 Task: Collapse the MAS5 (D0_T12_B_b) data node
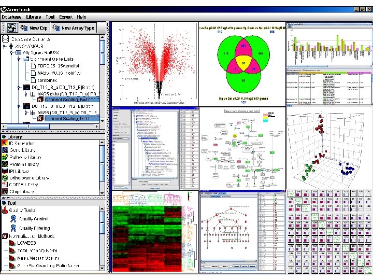[x=26, y=113]
